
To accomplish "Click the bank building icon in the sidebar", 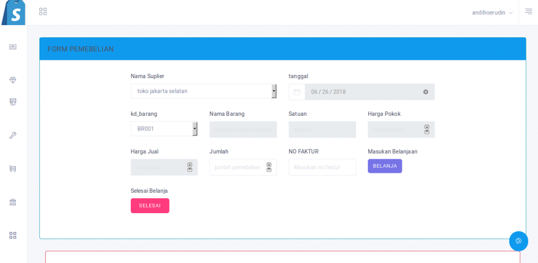I will click(13, 202).
